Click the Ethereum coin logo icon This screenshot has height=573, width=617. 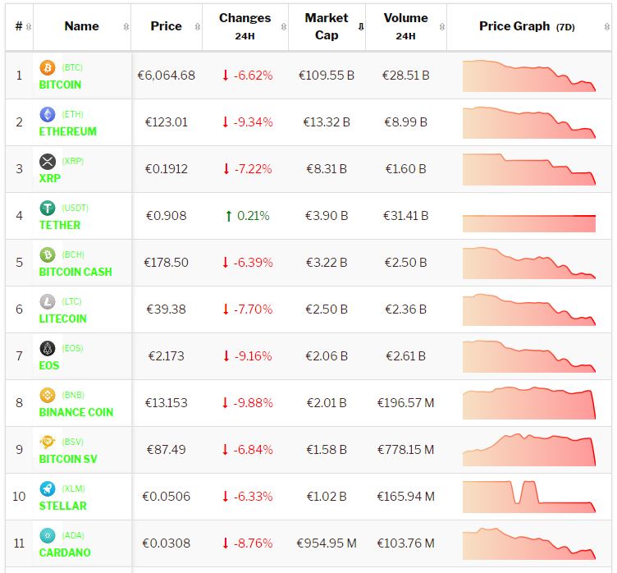(47, 114)
